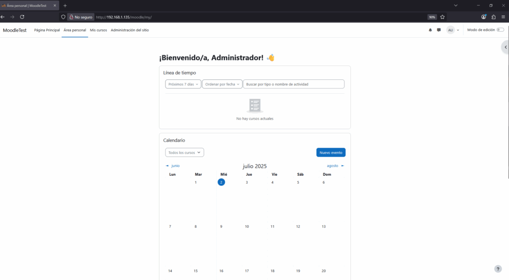Viewport: 509px width, 280px height.
Task: Click the 90% zoom indicator
Action: click(x=432, y=17)
